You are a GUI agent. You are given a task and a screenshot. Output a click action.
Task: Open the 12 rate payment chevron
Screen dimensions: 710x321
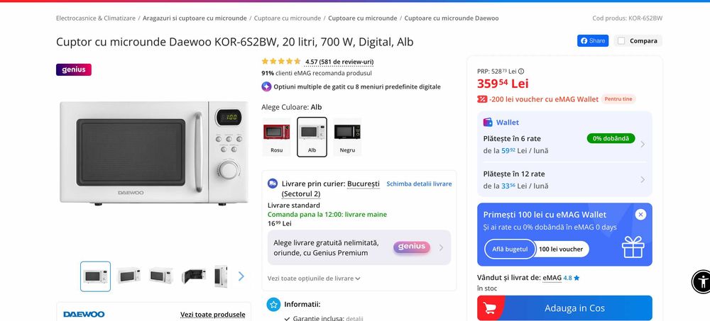(643, 179)
